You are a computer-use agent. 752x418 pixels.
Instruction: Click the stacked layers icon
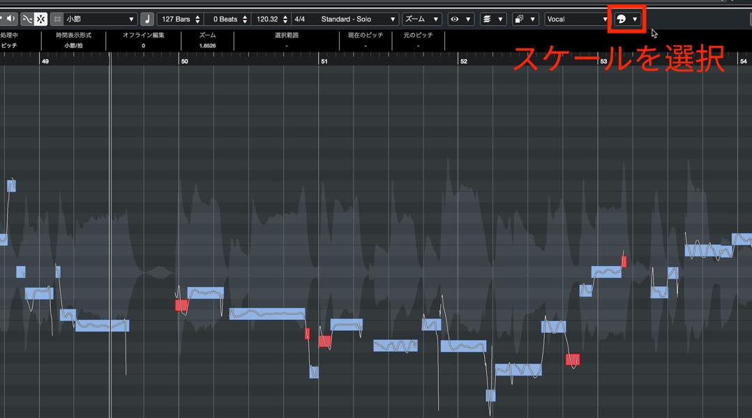(487, 19)
